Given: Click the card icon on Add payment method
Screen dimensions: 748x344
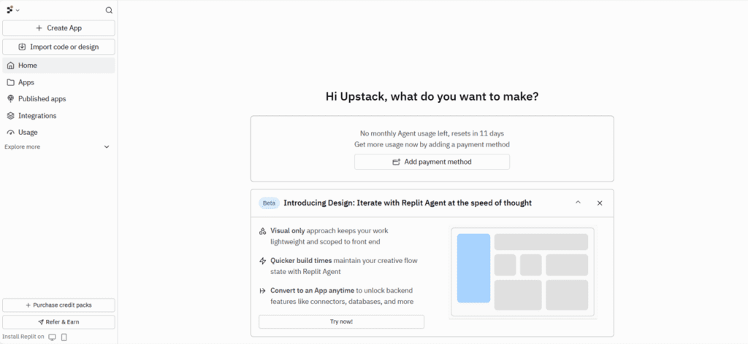Looking at the screenshot, I should (x=396, y=162).
